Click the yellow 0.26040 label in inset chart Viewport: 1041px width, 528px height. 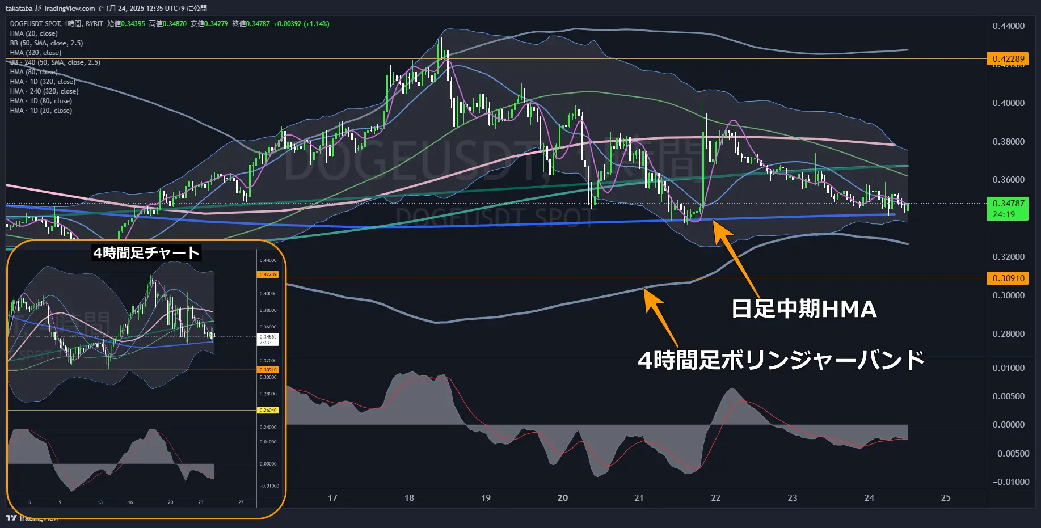(268, 410)
